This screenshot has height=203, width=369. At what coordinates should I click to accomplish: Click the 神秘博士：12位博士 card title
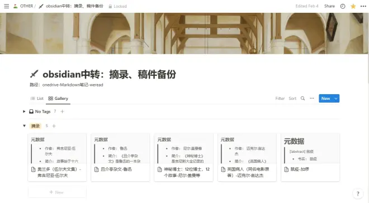coord(187,172)
